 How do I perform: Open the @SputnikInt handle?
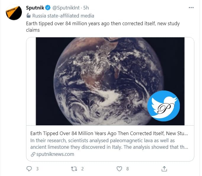click(66, 8)
